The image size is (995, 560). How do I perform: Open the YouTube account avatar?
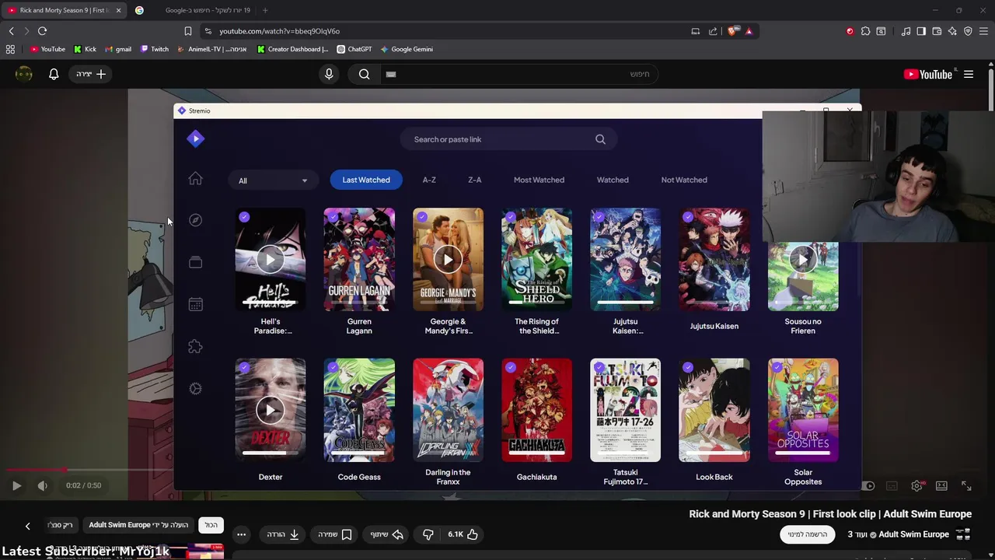pos(24,74)
